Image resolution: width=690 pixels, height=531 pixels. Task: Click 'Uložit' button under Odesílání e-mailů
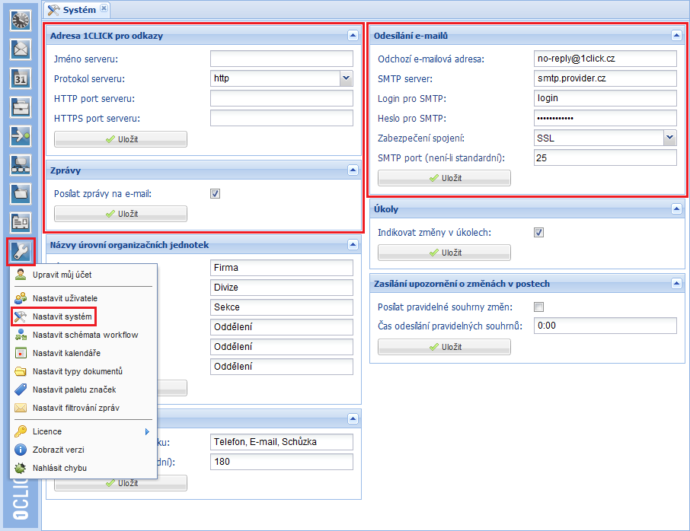[x=444, y=178]
